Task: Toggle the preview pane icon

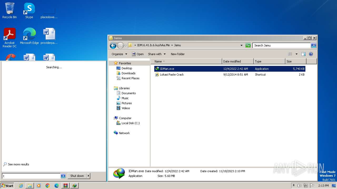Action: (x=304, y=54)
